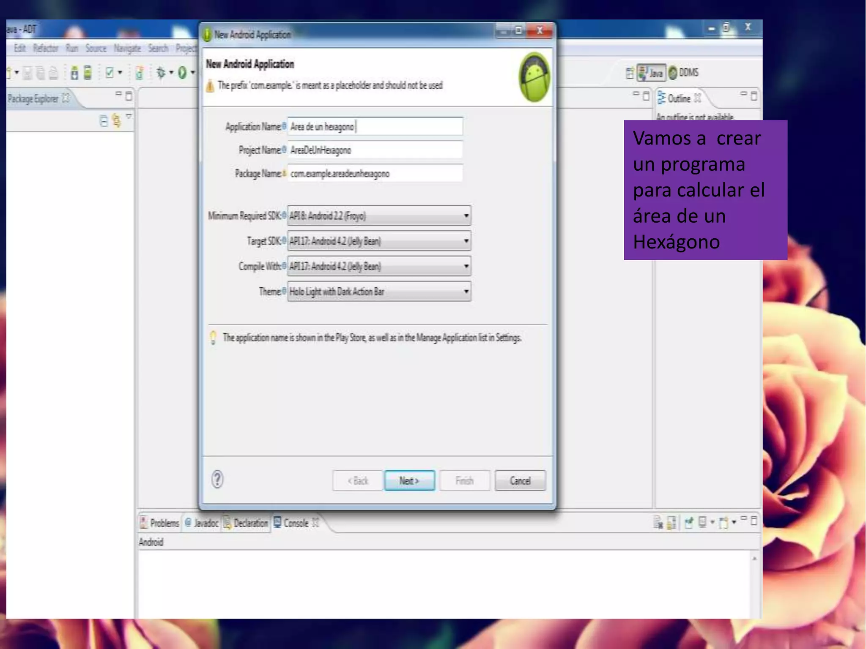Click the green Run toolbar icon
This screenshot has width=866, height=649.
tap(182, 73)
